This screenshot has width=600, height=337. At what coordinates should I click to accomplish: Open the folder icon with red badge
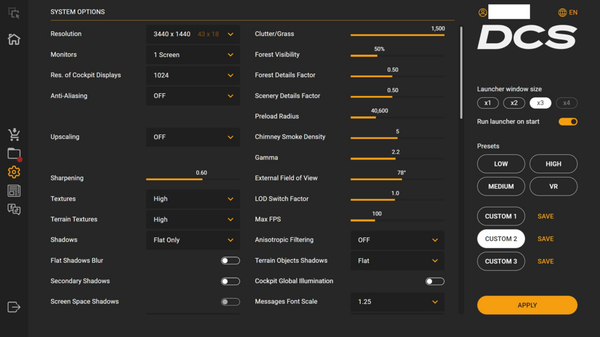coord(14,154)
